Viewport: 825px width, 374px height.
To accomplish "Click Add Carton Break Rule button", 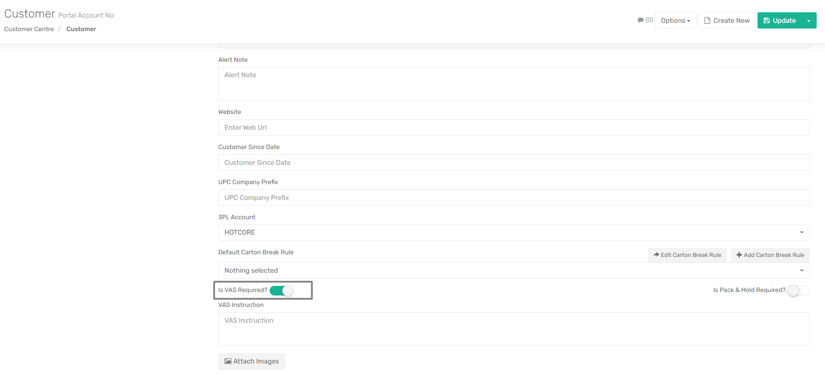I will [x=770, y=255].
